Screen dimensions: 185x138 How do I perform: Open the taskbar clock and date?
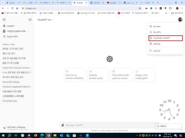167,135
